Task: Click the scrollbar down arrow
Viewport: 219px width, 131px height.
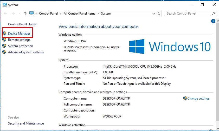Action: (x=218, y=128)
